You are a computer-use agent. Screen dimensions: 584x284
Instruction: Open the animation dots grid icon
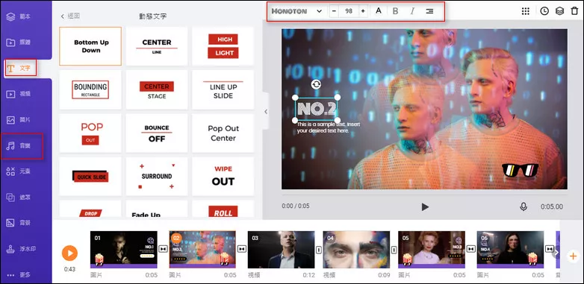coord(526,11)
